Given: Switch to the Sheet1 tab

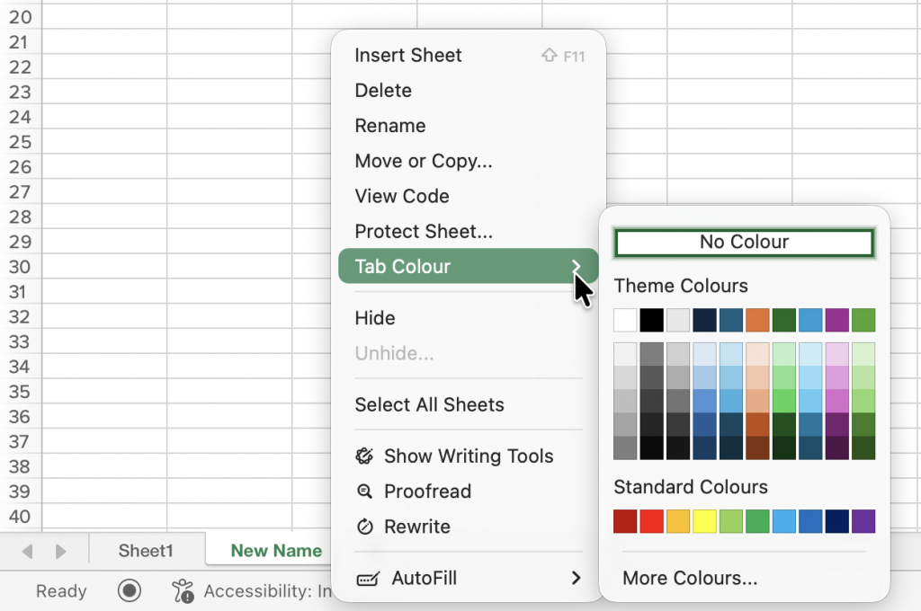Looking at the screenshot, I should [146, 551].
